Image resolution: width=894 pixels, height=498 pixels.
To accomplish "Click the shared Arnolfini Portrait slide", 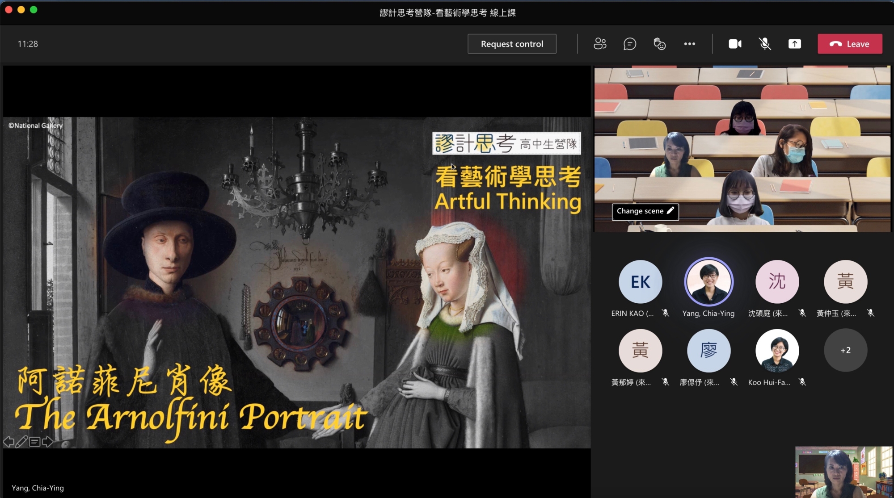I will click(x=297, y=282).
